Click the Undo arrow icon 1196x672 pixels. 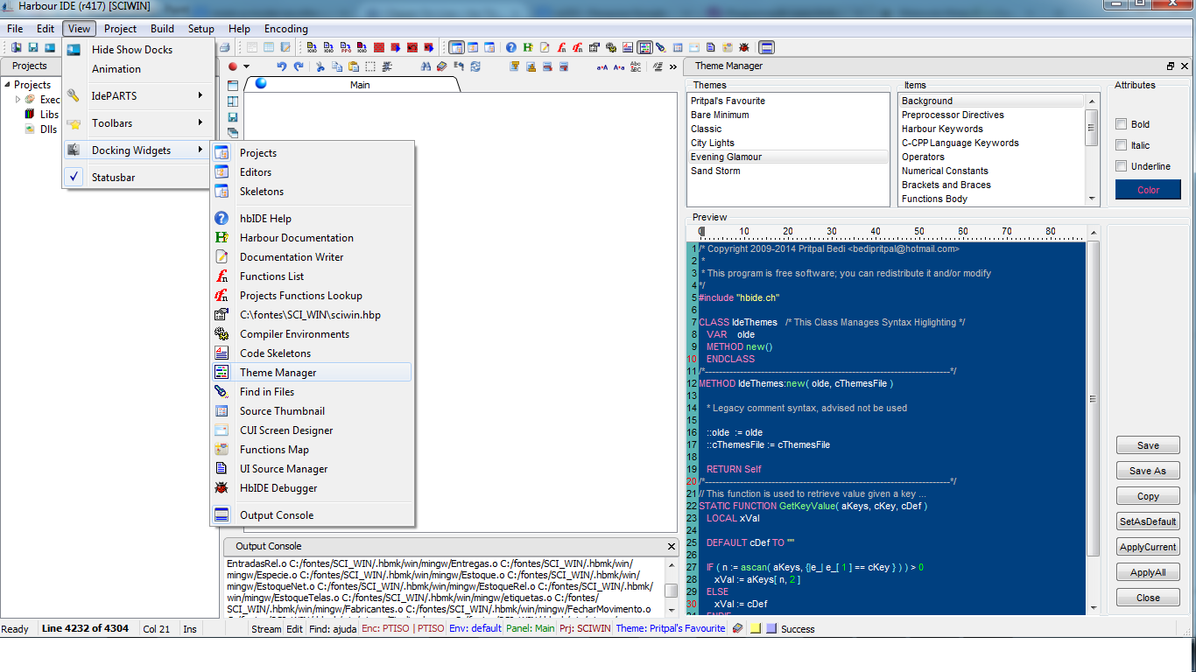[x=281, y=66]
